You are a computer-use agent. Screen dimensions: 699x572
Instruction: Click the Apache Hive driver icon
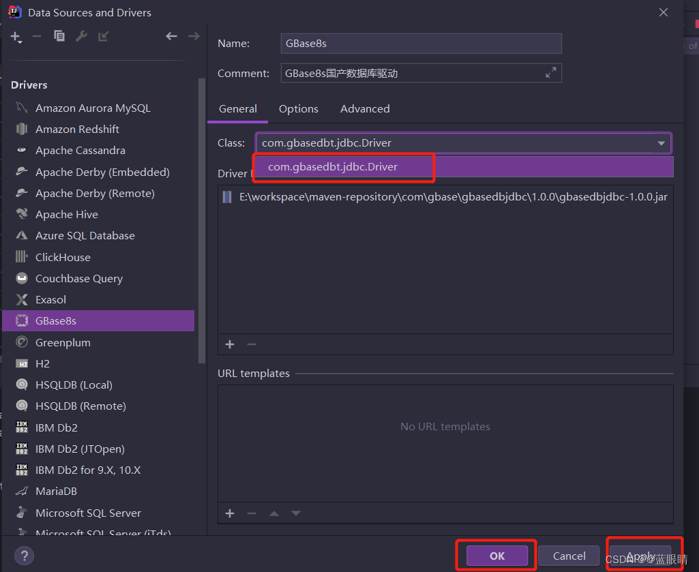21,214
